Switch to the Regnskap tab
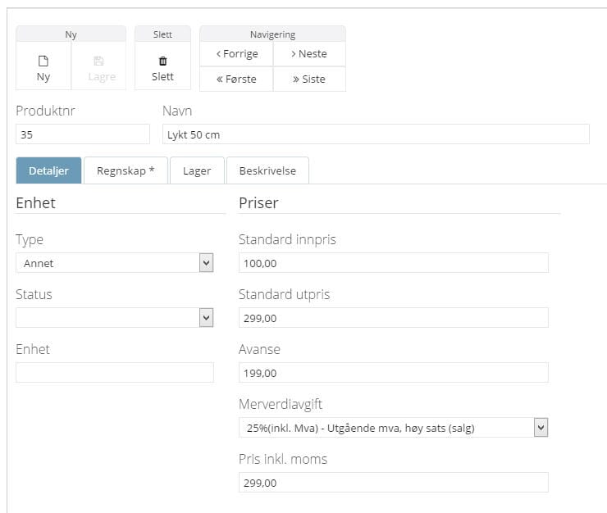607x513 pixels. (x=126, y=171)
